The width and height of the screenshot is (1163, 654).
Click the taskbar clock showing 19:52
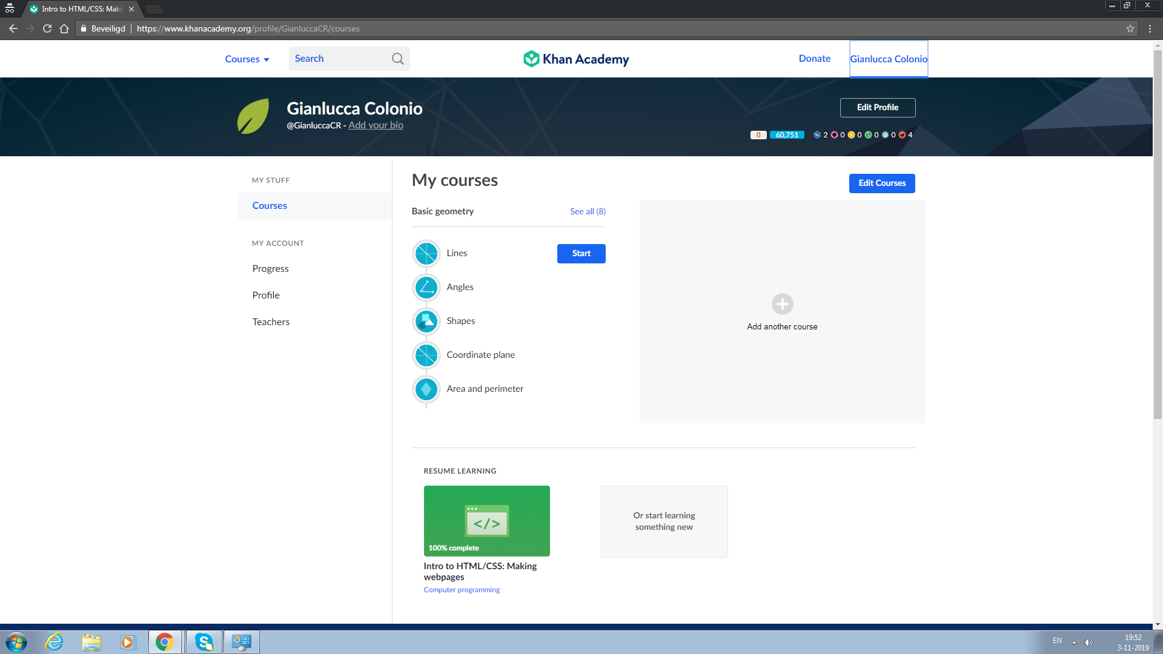pyautogui.click(x=1133, y=642)
